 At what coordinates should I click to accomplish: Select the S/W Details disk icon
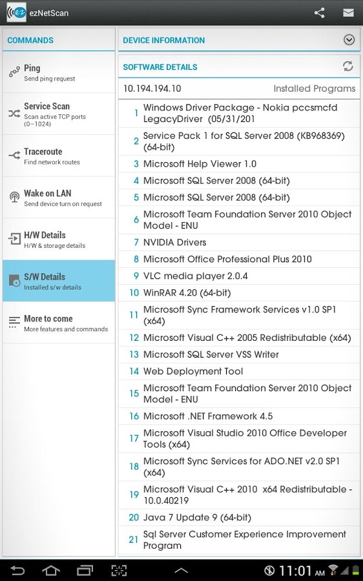14,281
